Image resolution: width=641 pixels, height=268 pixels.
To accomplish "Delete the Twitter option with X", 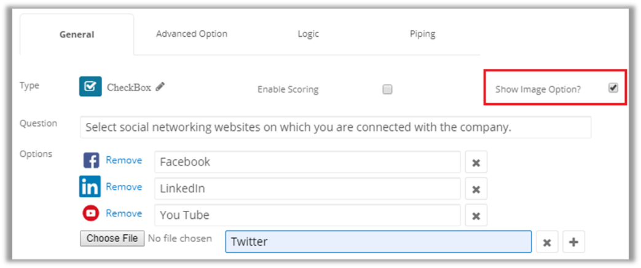I will tap(547, 242).
